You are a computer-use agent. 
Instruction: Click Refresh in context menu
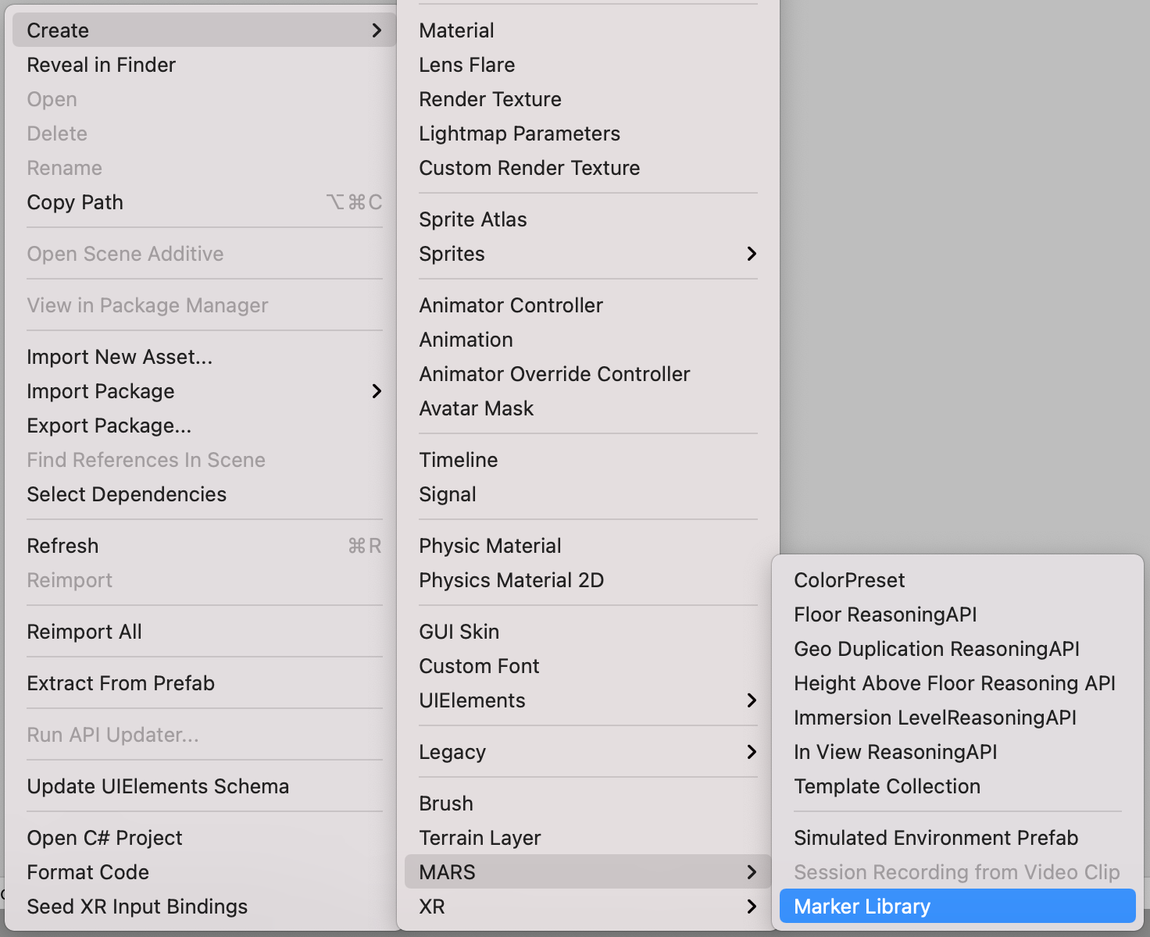(x=62, y=546)
